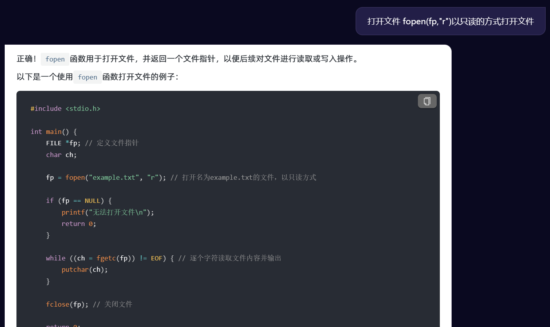
Task: Click the return 0; line inside the if block
Action: pos(78,224)
